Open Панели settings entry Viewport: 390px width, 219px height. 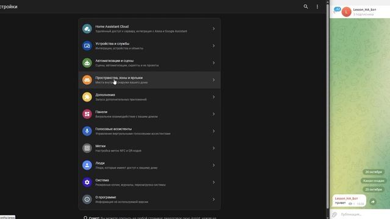[149, 114]
